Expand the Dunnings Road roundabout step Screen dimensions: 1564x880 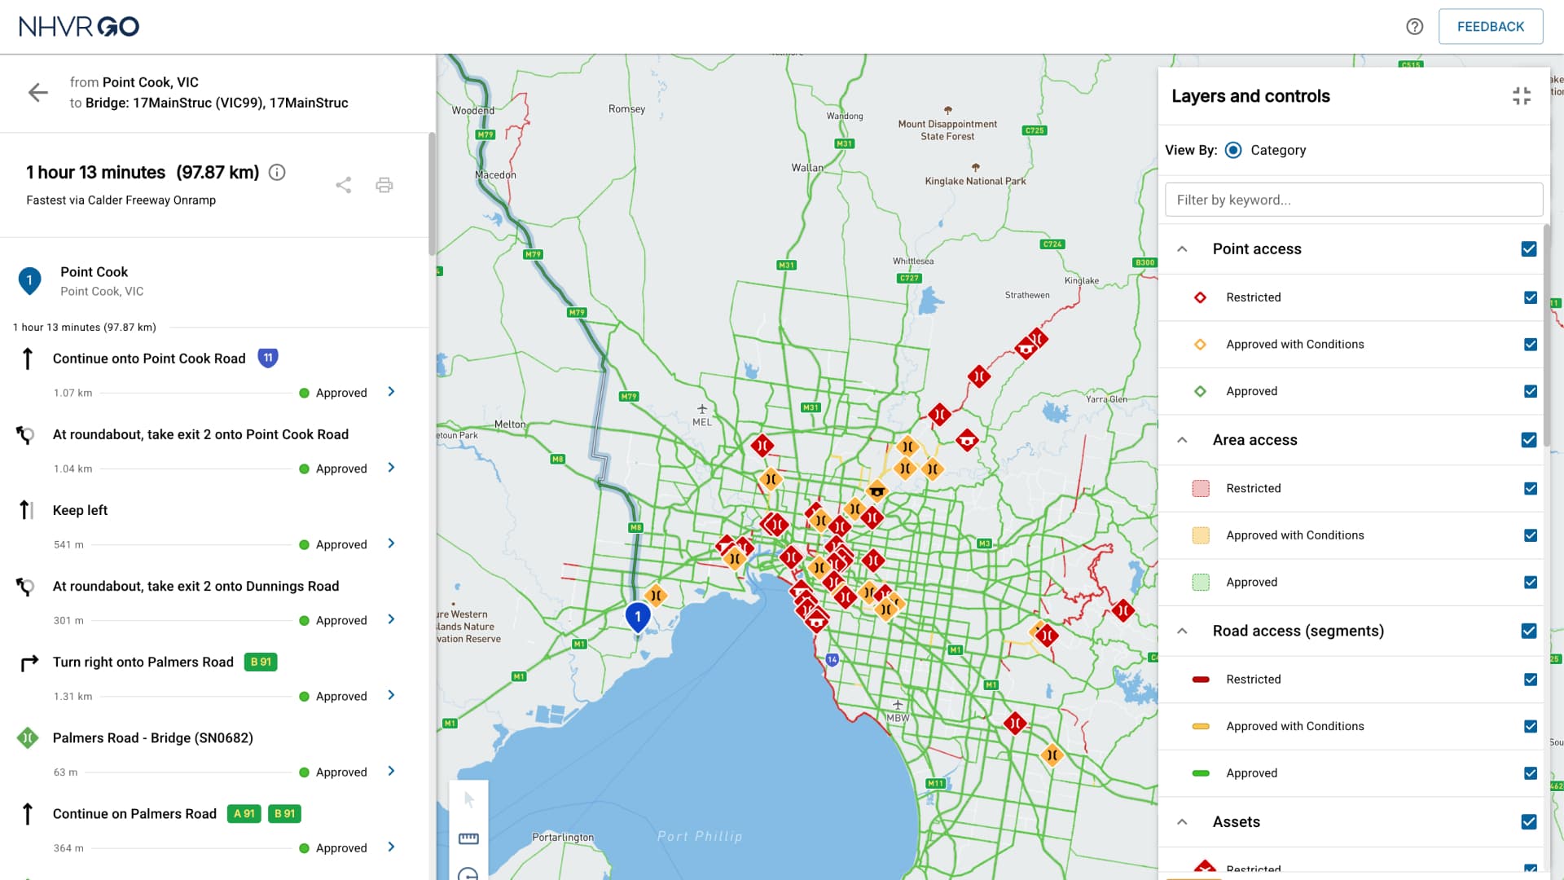[391, 619]
